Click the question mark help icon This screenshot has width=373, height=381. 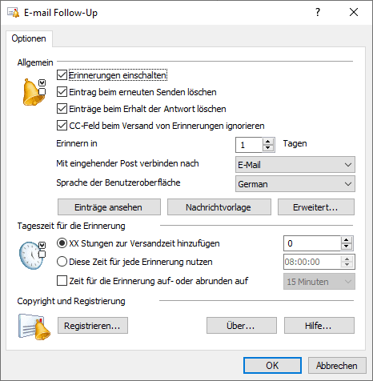(x=318, y=12)
